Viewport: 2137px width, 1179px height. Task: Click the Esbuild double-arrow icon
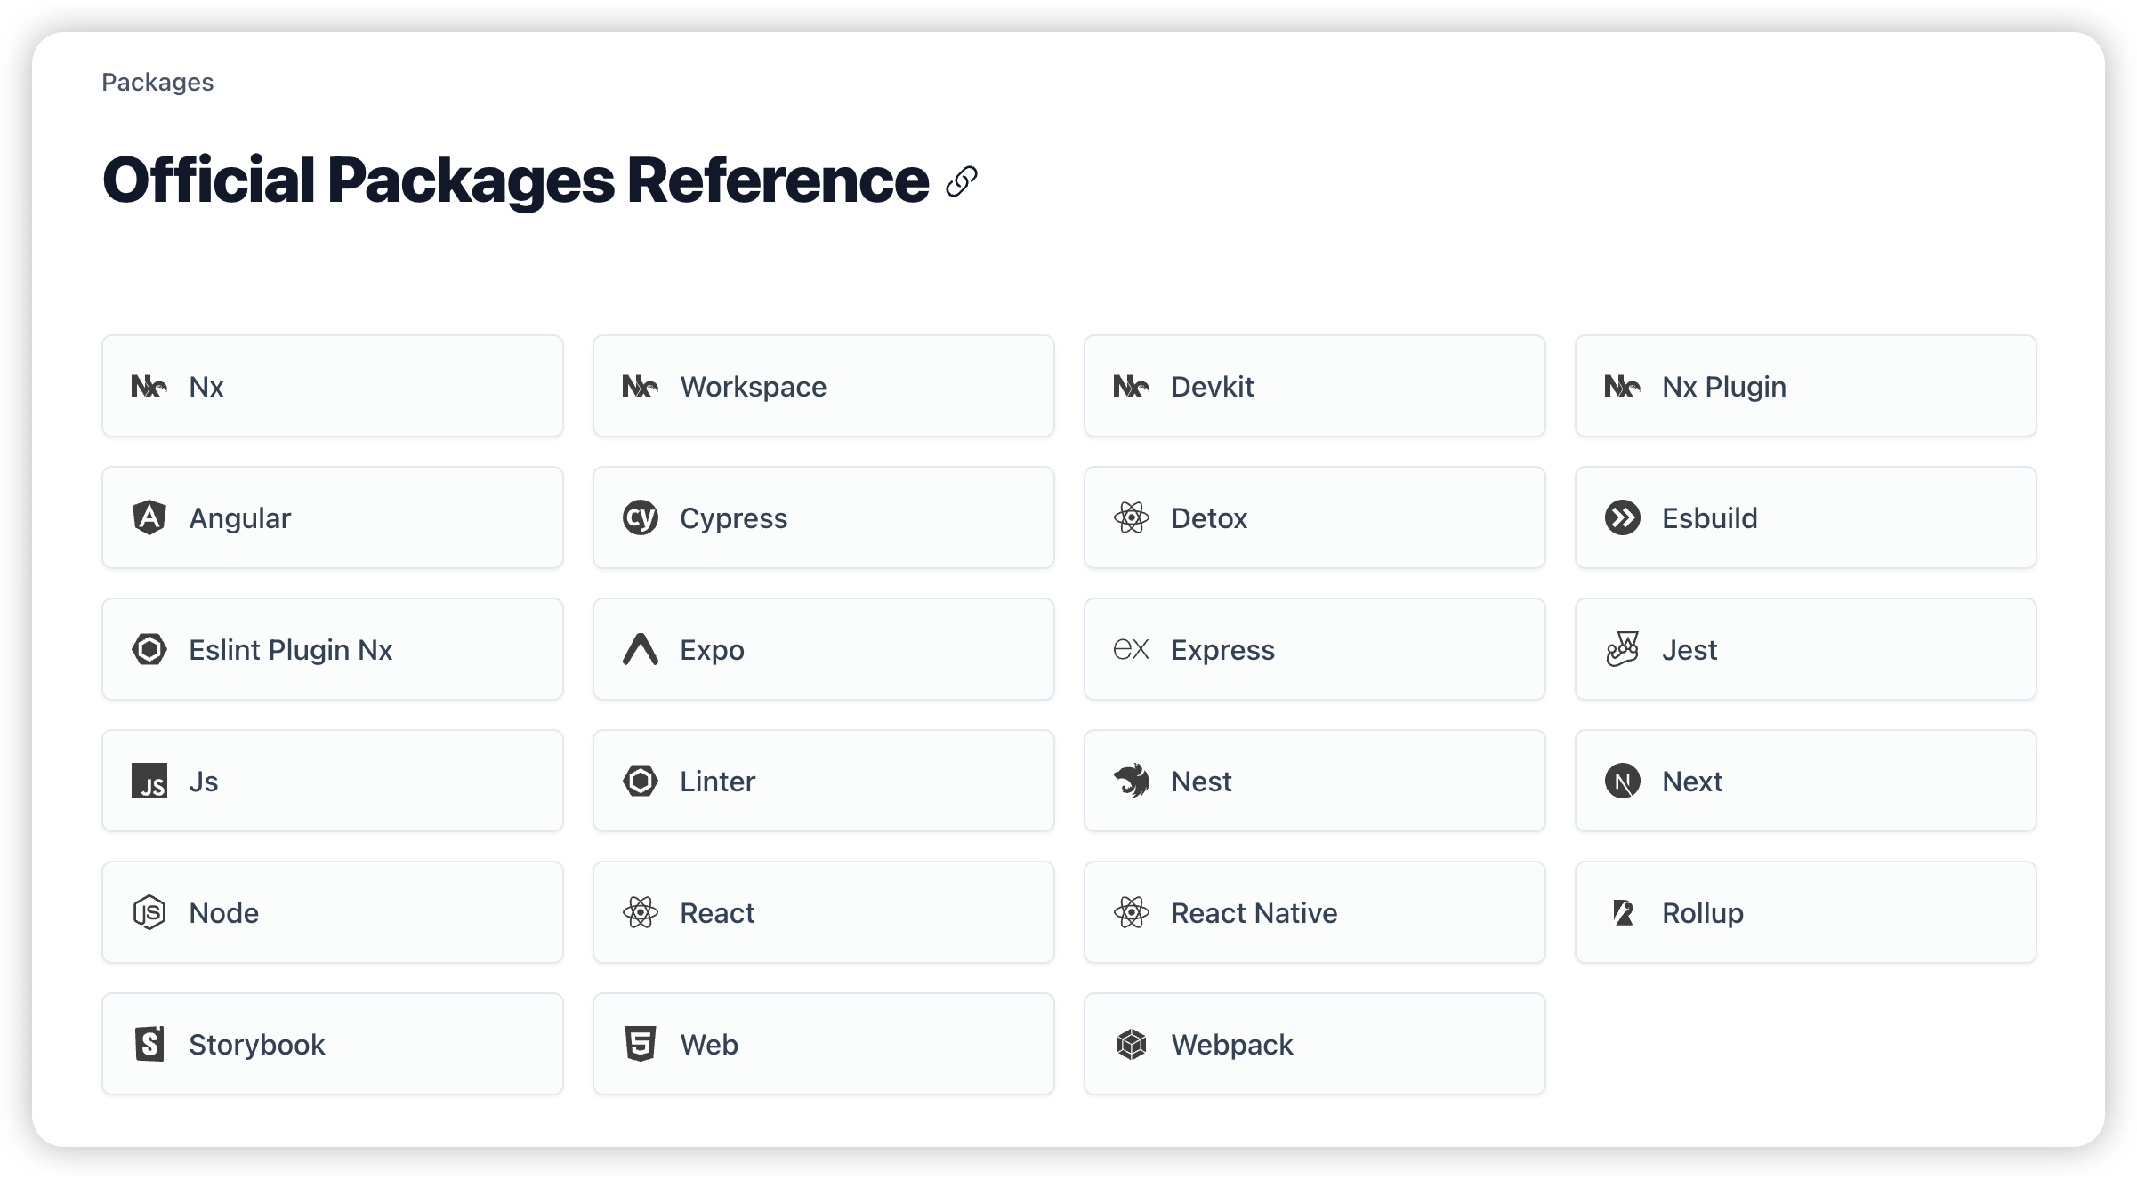click(x=1623, y=517)
